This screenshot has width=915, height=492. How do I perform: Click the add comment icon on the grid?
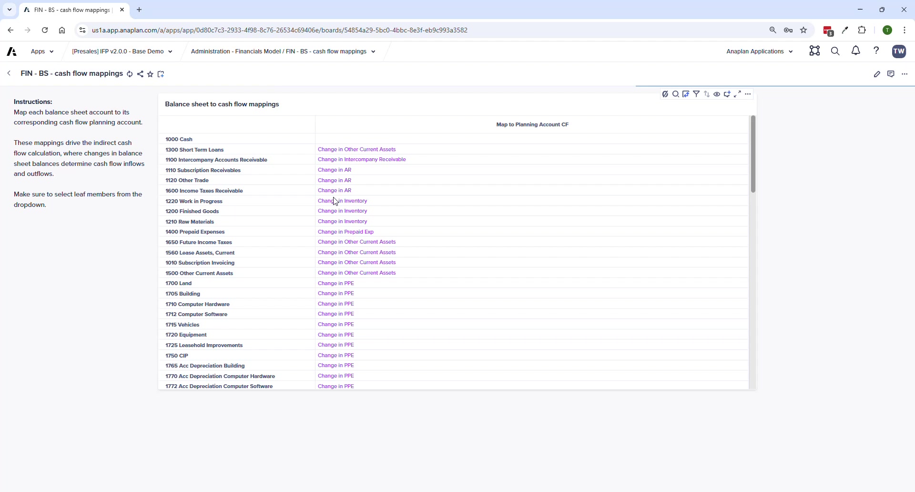click(x=728, y=94)
